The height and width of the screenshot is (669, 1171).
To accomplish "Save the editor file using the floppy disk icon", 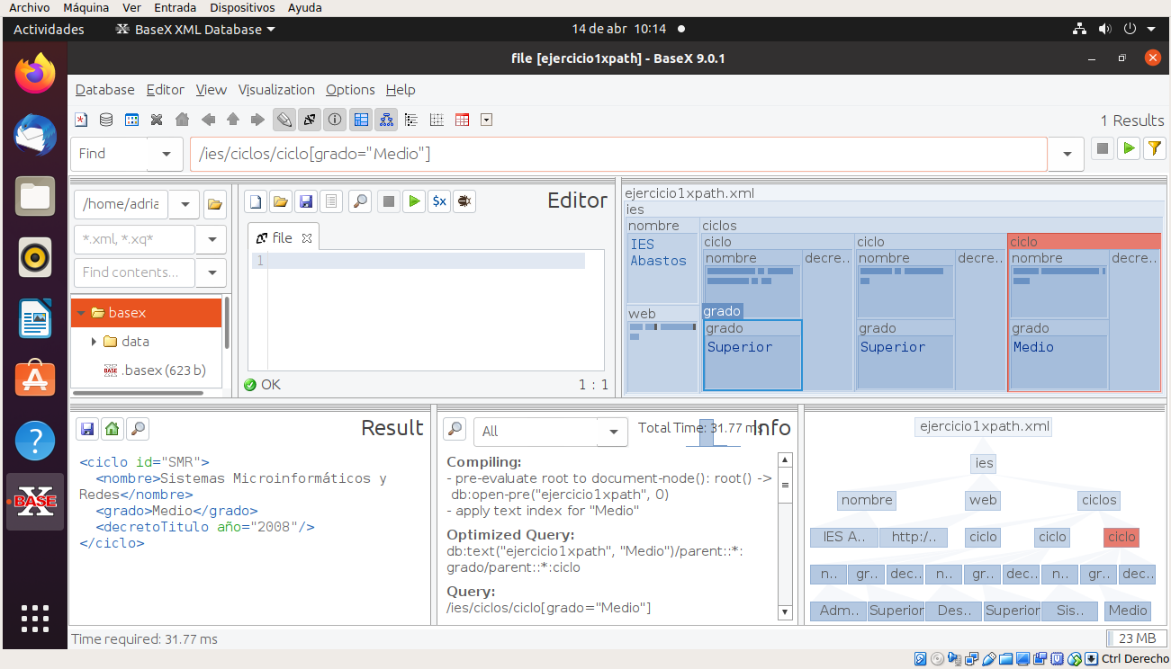I will point(306,201).
